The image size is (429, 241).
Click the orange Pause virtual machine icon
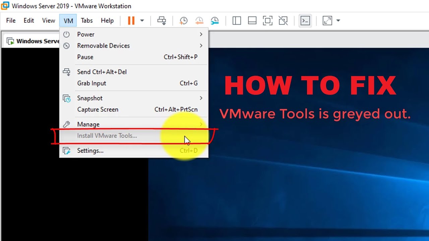131,21
